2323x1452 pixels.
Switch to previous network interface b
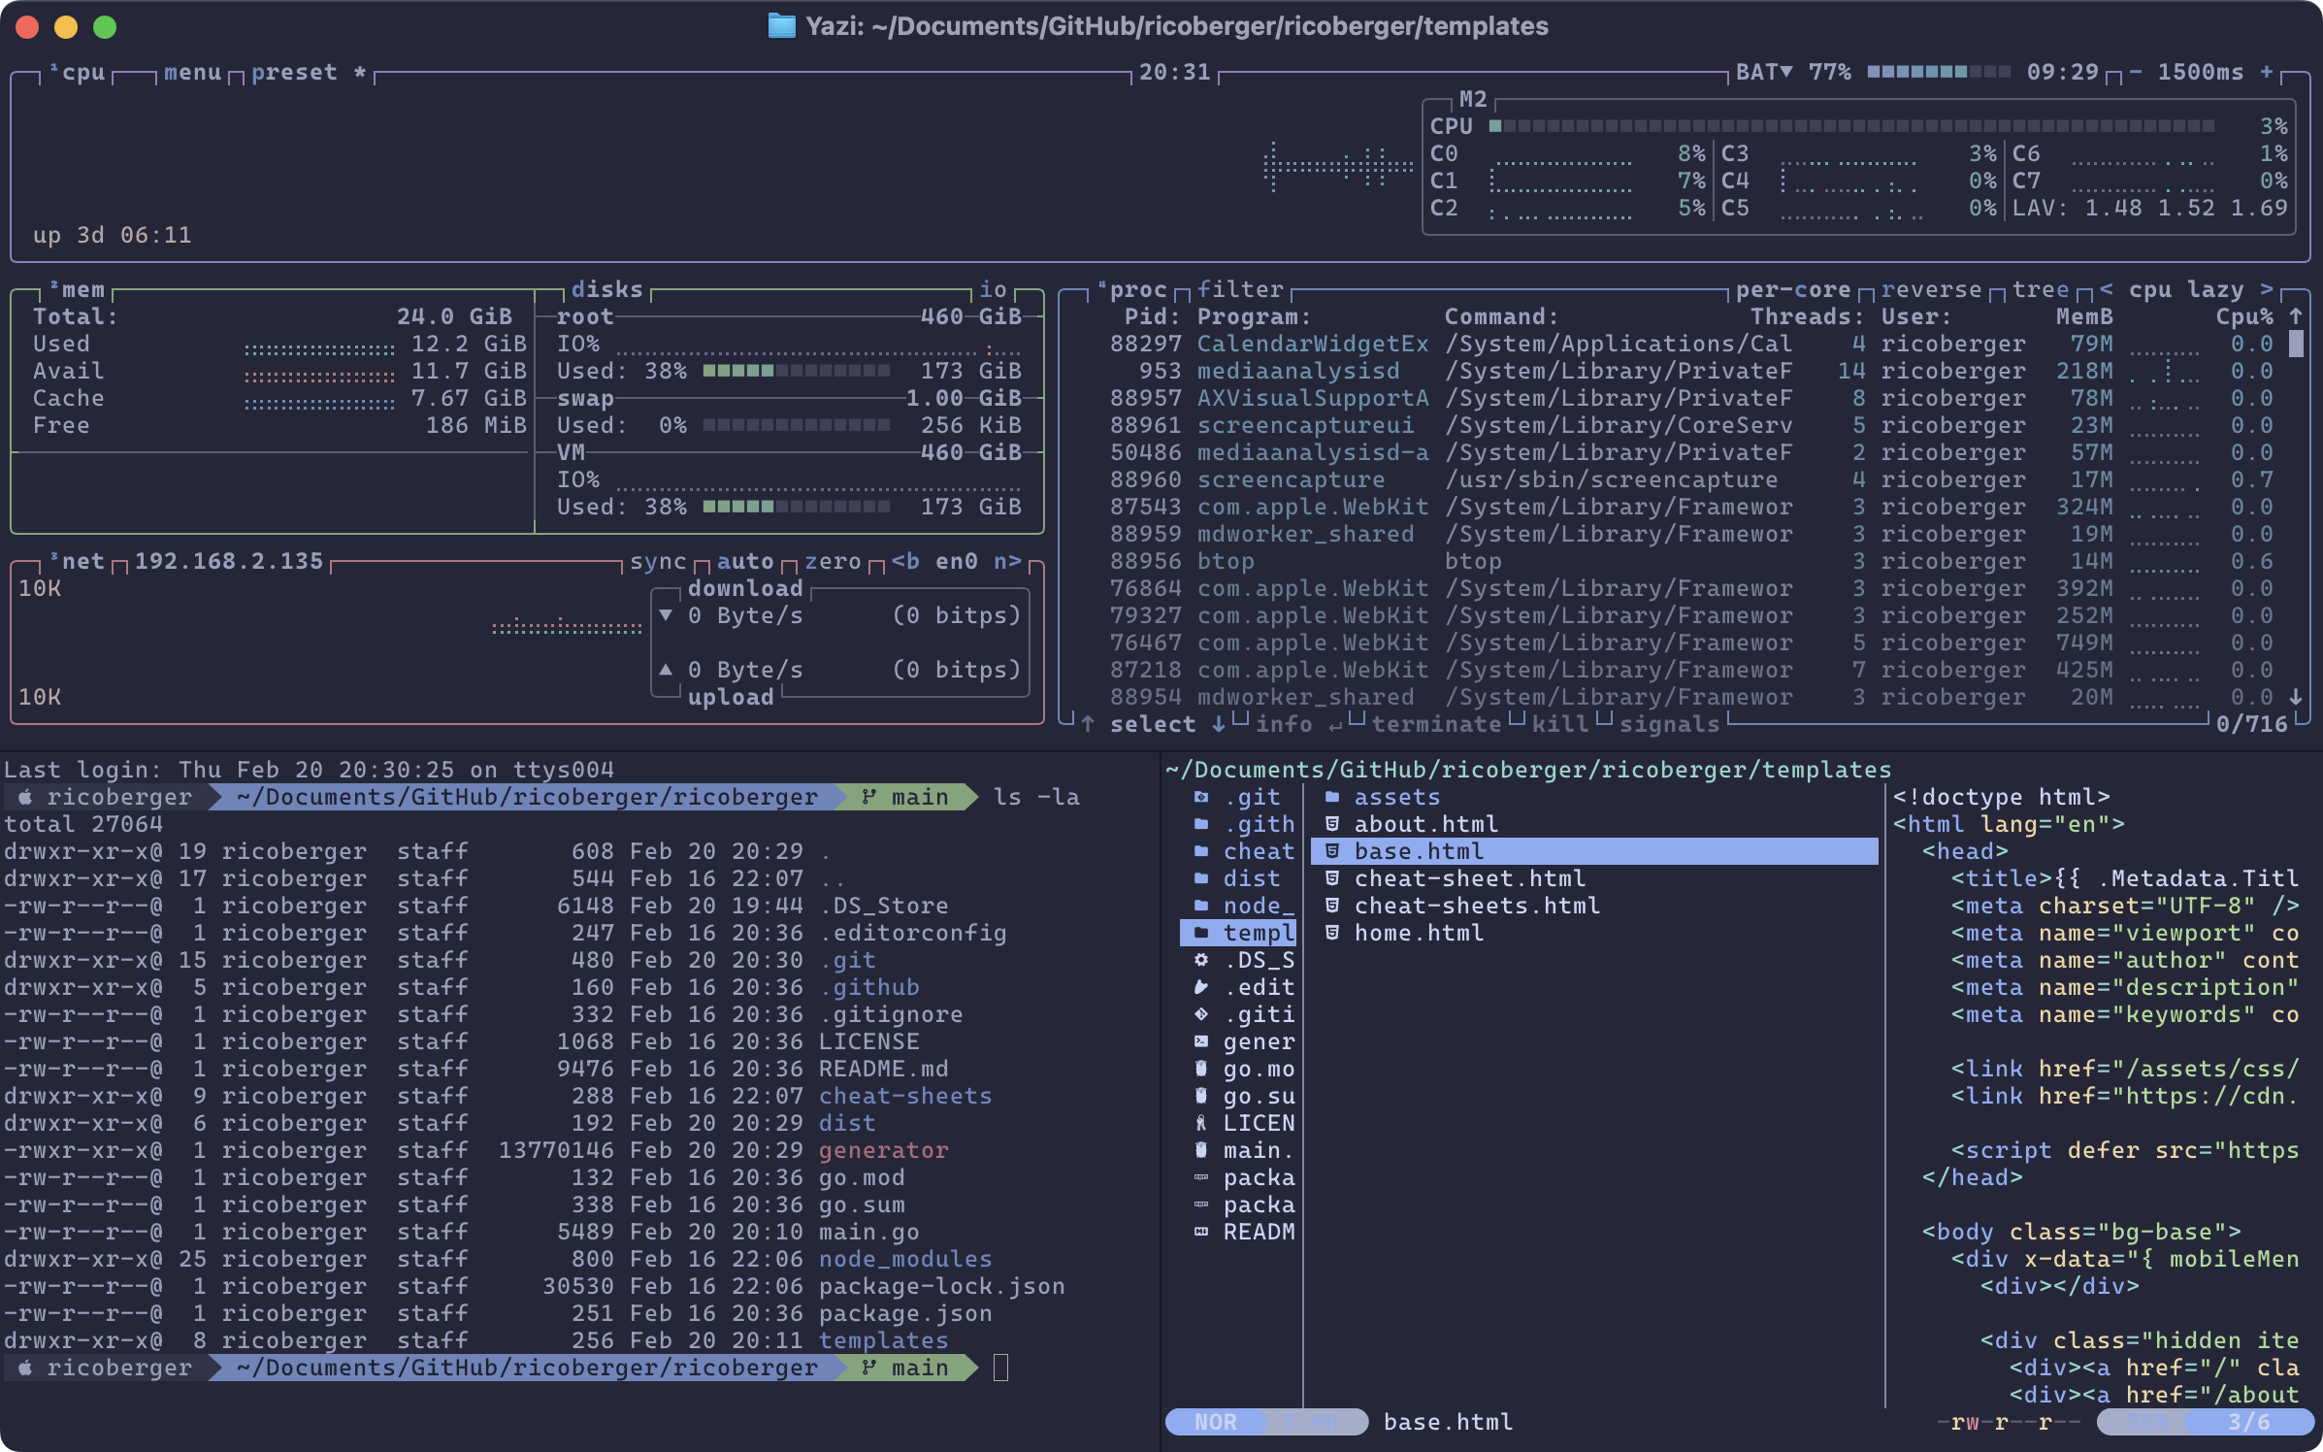(x=905, y=561)
